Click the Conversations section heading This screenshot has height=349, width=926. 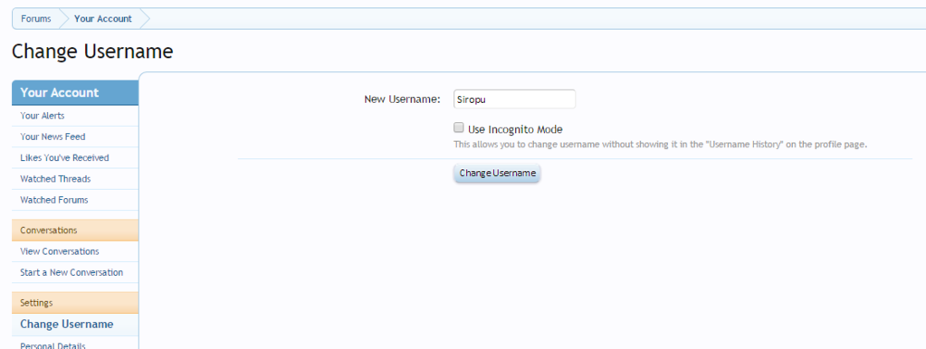pos(75,231)
